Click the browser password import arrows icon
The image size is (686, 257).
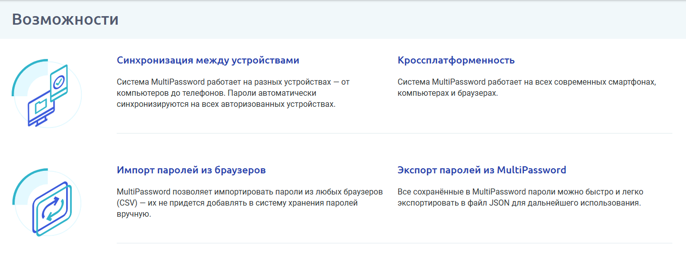[46, 204]
